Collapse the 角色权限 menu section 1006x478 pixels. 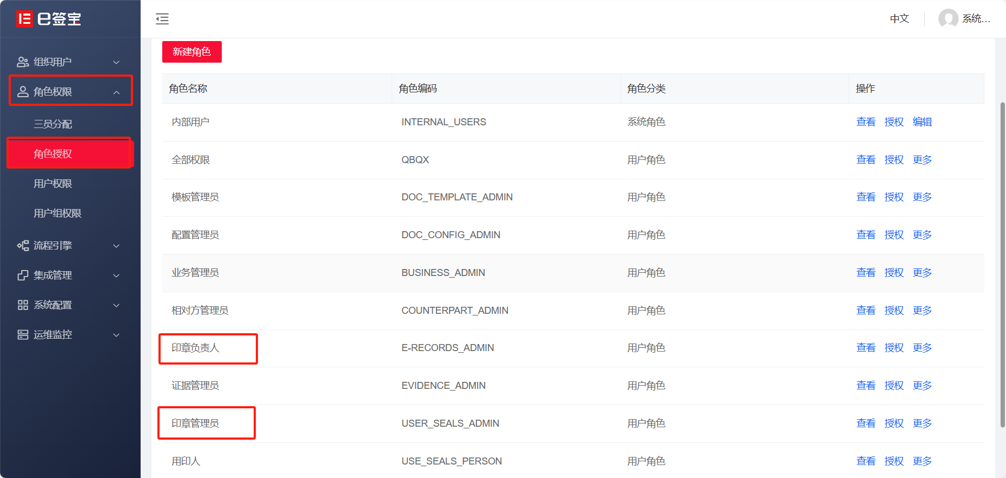click(x=116, y=92)
